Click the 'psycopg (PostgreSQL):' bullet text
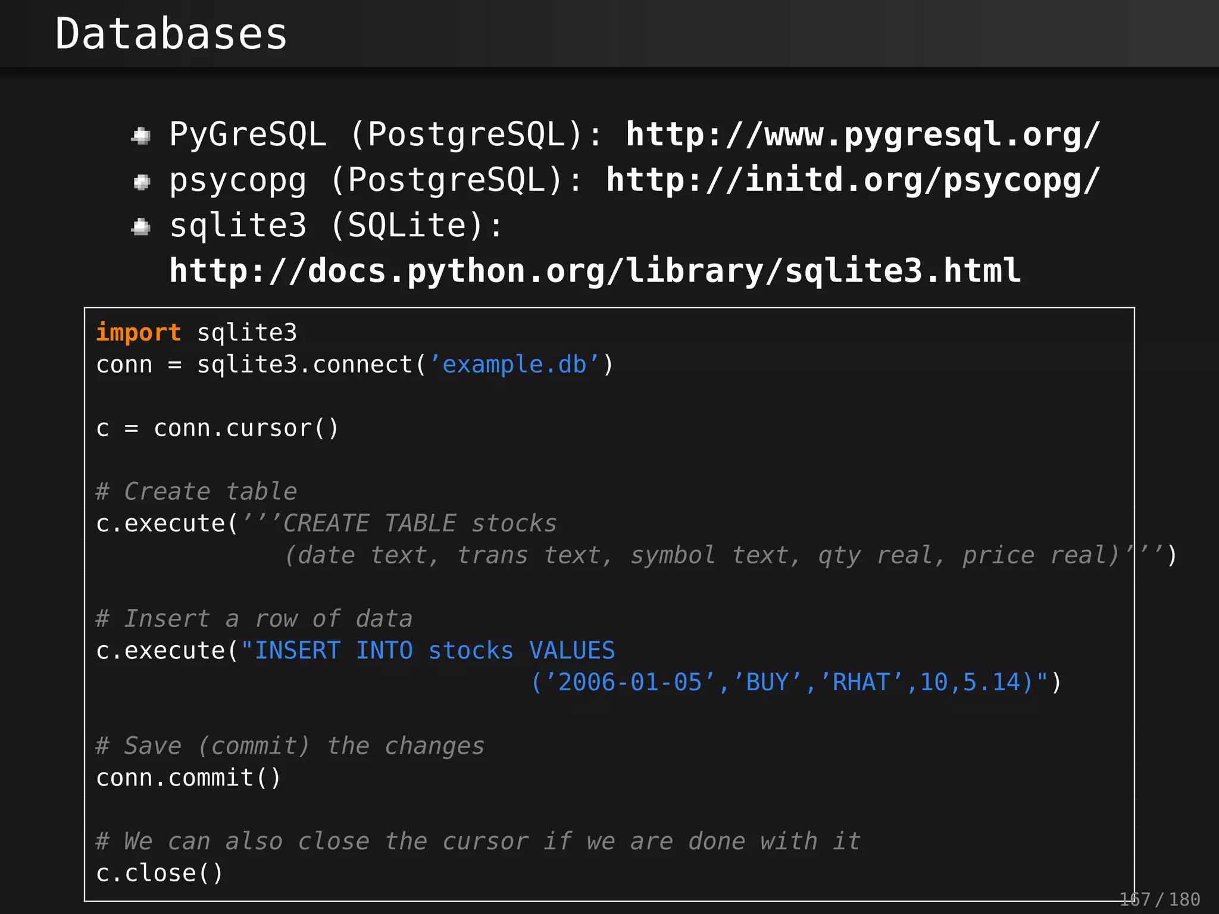Viewport: 1219px width, 914px height. [376, 180]
